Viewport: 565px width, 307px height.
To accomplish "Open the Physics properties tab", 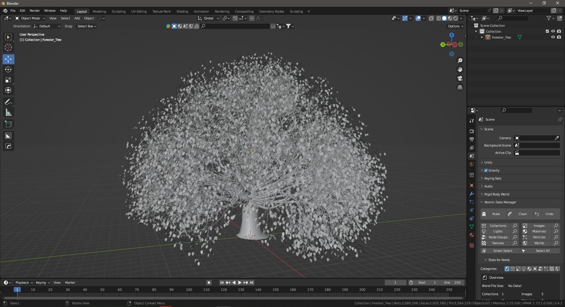I will point(472,210).
